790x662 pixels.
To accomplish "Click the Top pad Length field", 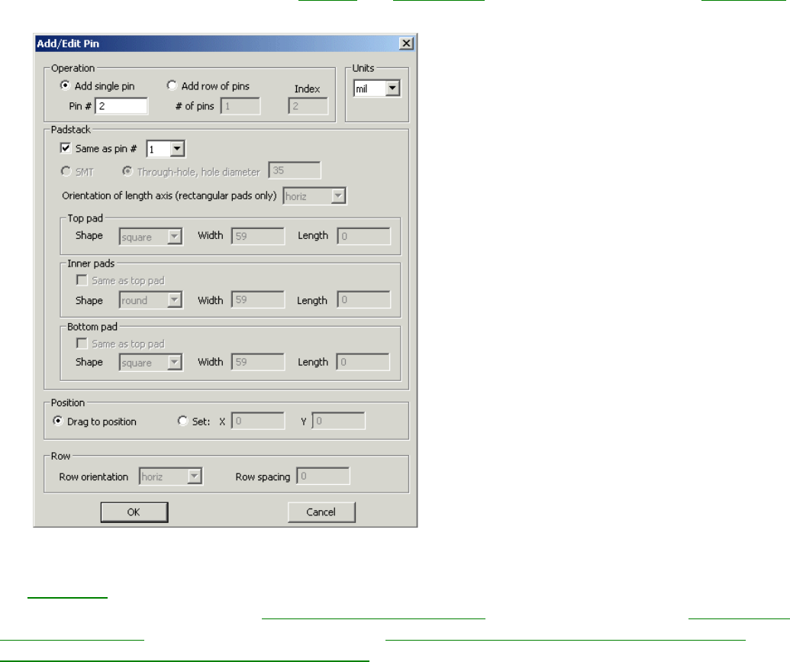I will tap(364, 236).
